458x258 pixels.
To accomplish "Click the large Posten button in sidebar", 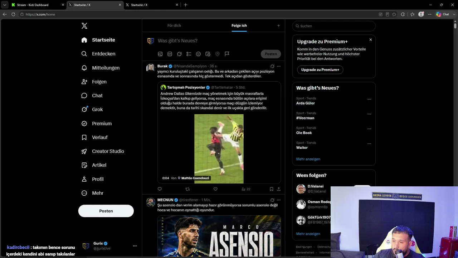I will tap(106, 211).
